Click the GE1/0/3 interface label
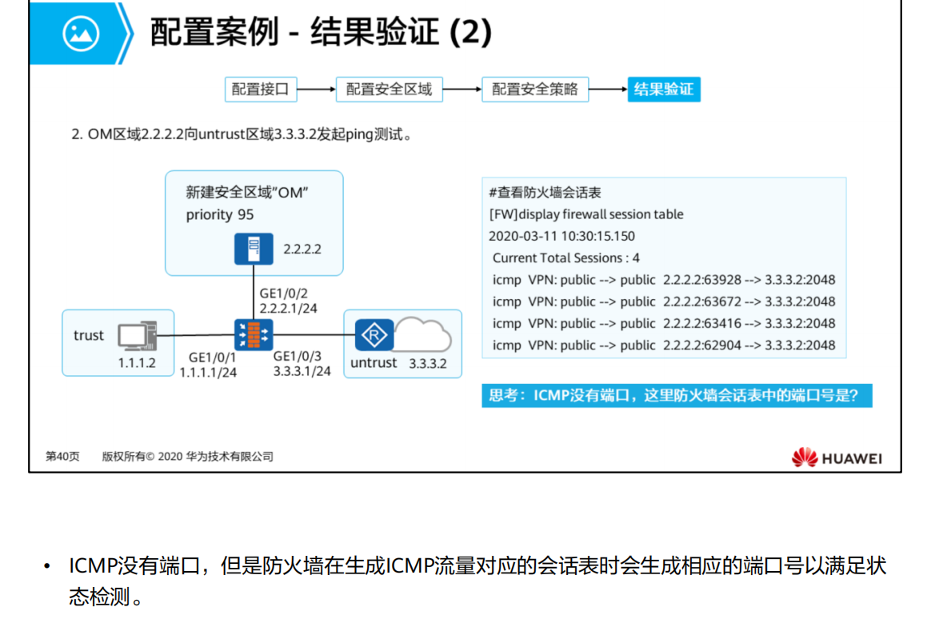This screenshot has height=627, width=927. (298, 356)
